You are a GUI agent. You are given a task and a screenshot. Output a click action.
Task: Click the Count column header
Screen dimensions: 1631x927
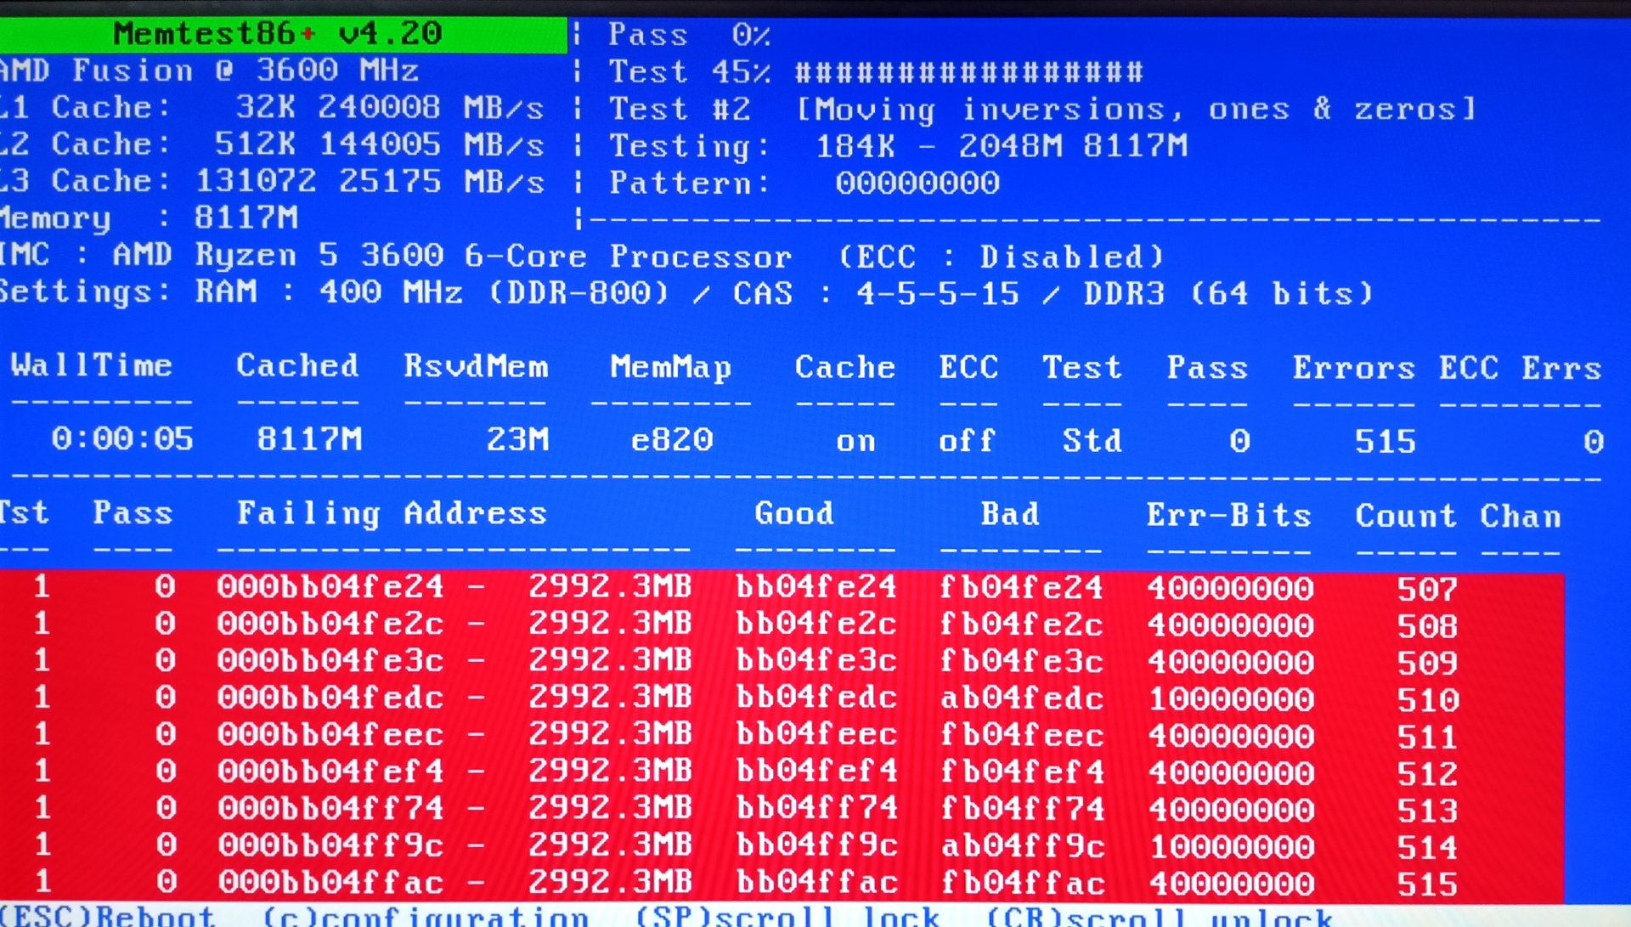1406,516
